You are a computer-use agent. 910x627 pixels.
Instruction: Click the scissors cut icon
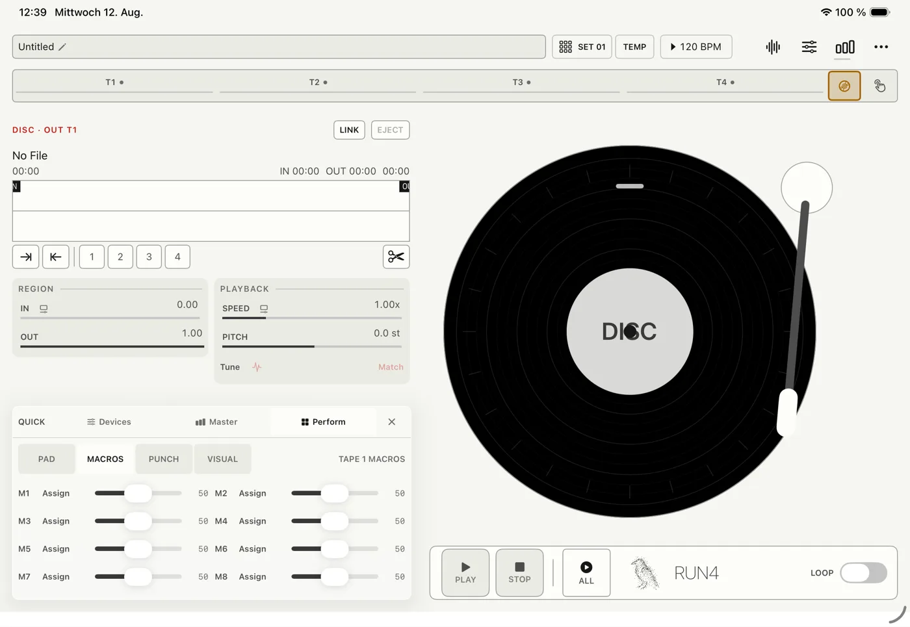[x=396, y=257]
